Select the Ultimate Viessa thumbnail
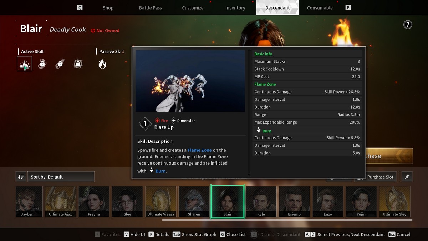The height and width of the screenshot is (241, 428). coord(160,201)
